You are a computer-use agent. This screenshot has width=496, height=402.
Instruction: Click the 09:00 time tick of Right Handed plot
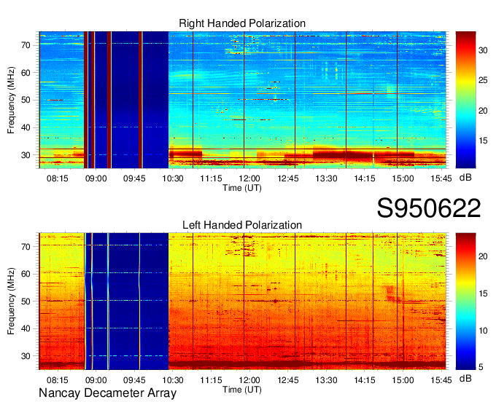click(x=96, y=178)
